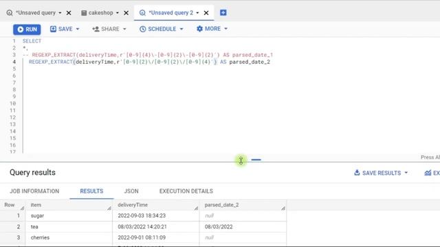Click the save icon beside SAVE
This screenshot has width=440, height=247.
(x=53, y=29)
